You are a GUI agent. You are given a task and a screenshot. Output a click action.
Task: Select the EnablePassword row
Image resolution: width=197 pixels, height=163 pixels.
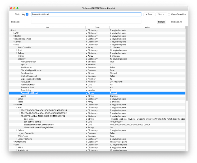(x=97, y=76)
